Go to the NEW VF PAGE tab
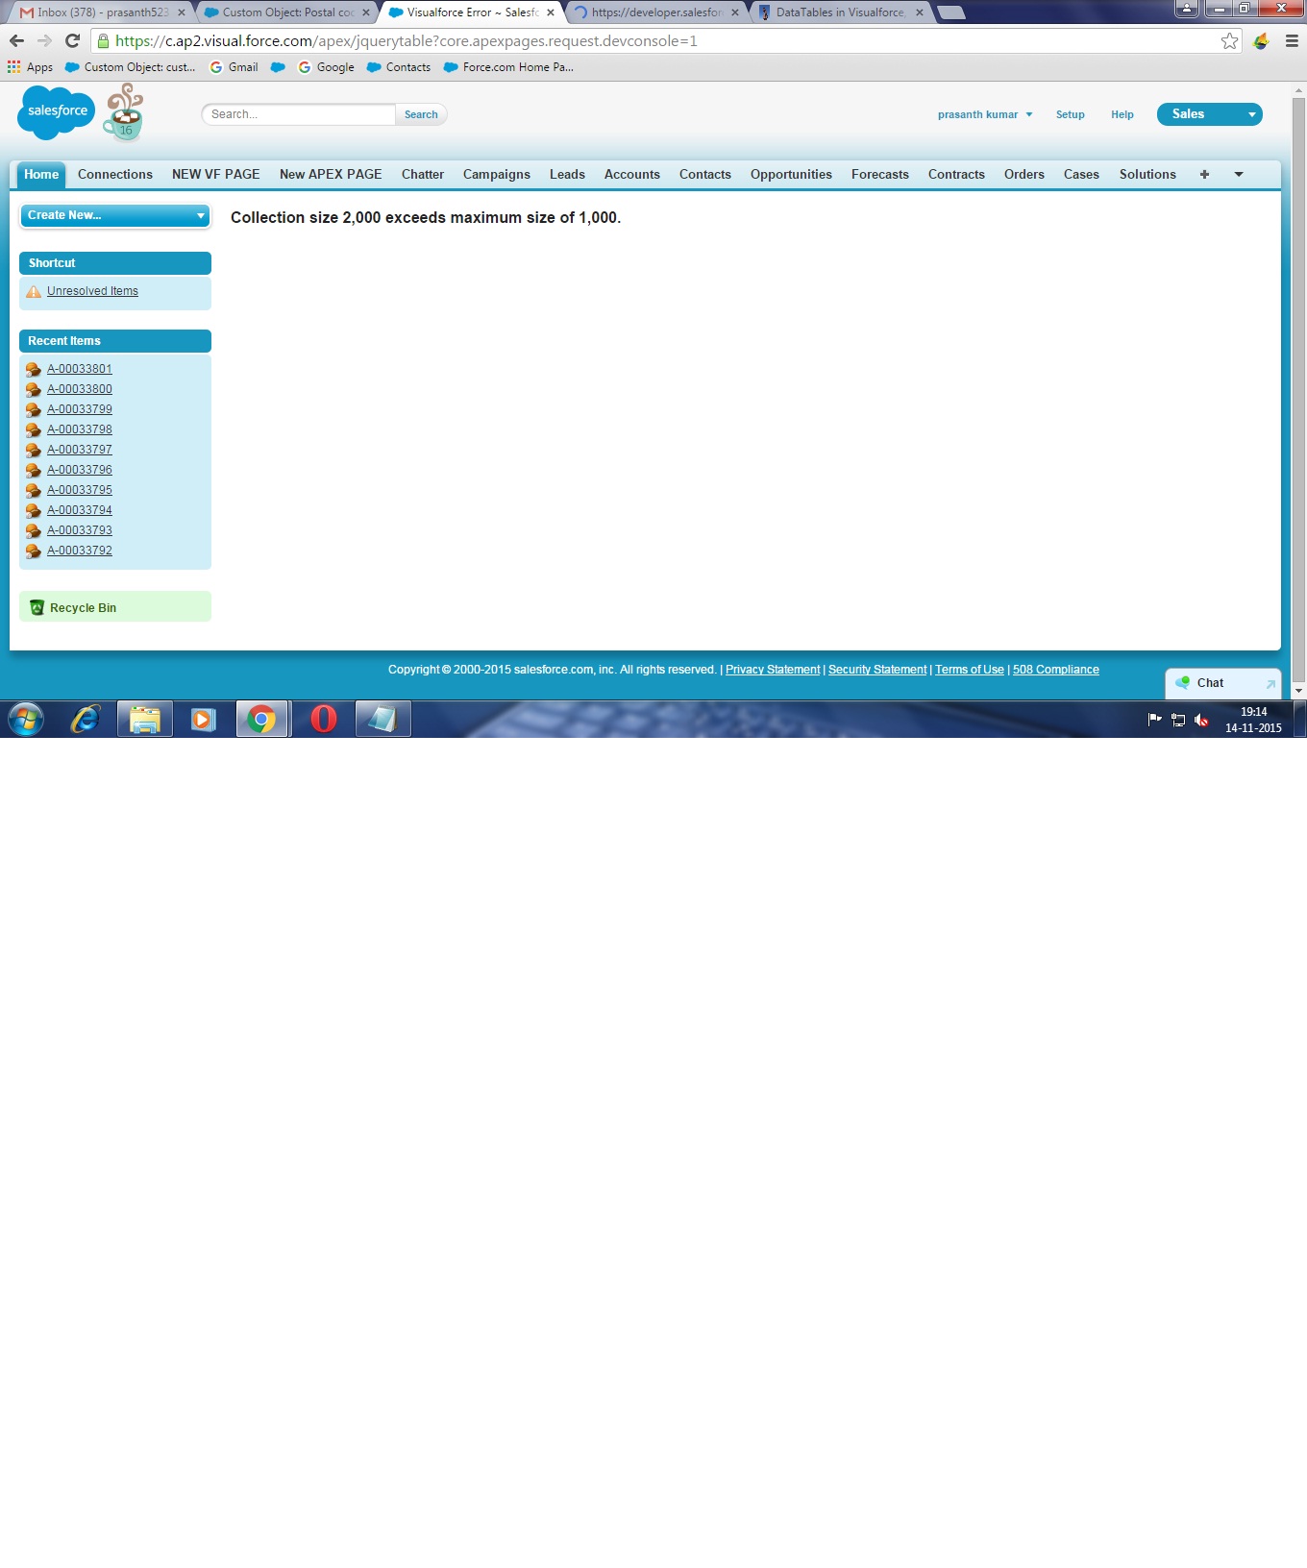The height and width of the screenshot is (1568, 1307). tap(216, 174)
